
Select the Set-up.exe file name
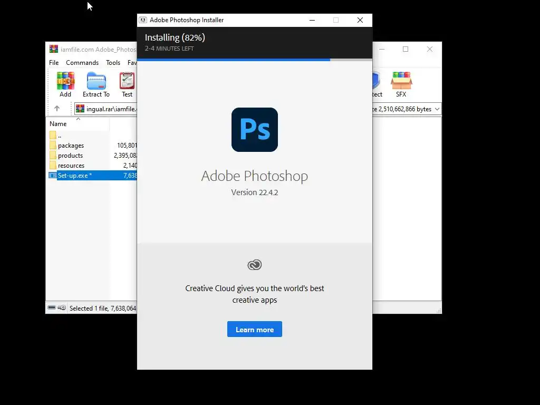(x=75, y=175)
